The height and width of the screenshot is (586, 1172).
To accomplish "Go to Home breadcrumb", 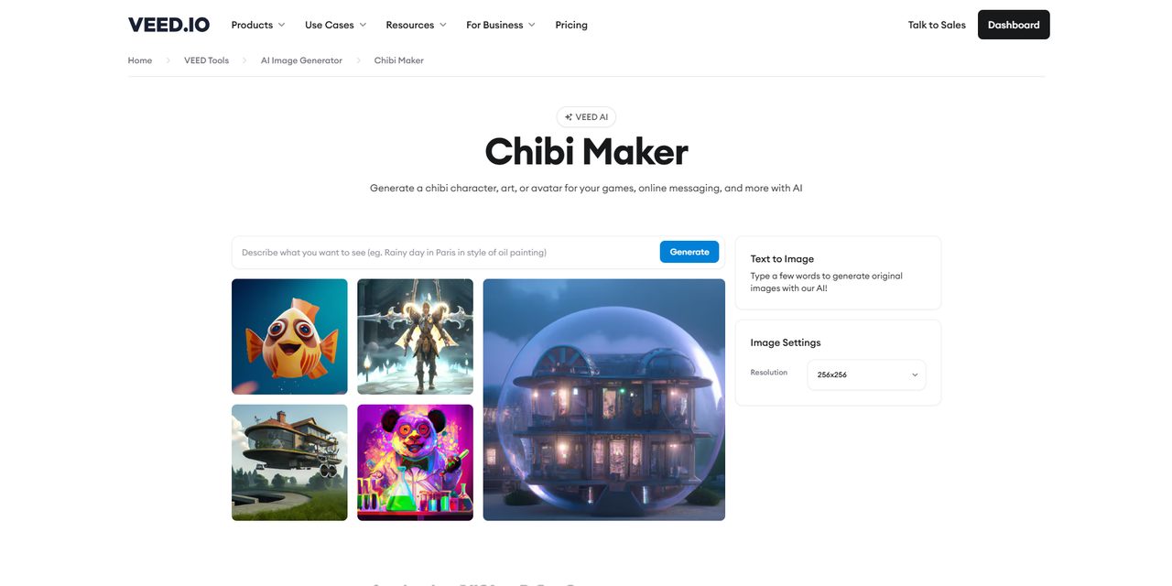I will click(x=140, y=60).
